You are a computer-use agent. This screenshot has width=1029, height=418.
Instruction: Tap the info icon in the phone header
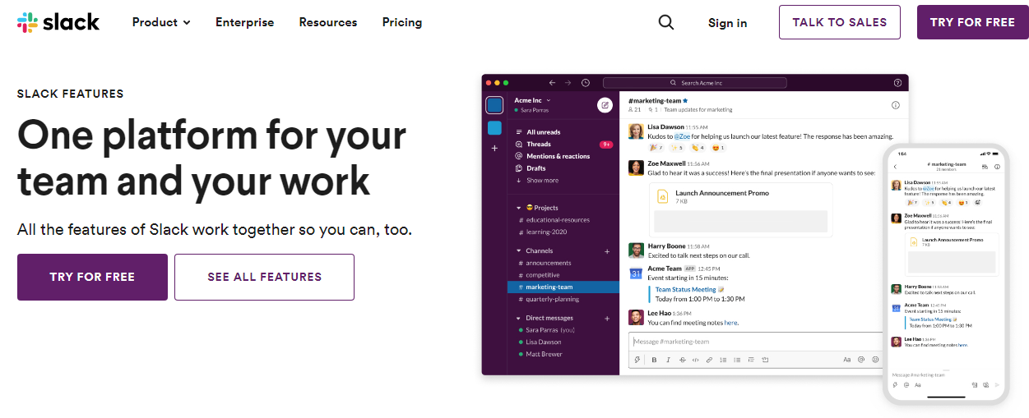click(x=997, y=167)
